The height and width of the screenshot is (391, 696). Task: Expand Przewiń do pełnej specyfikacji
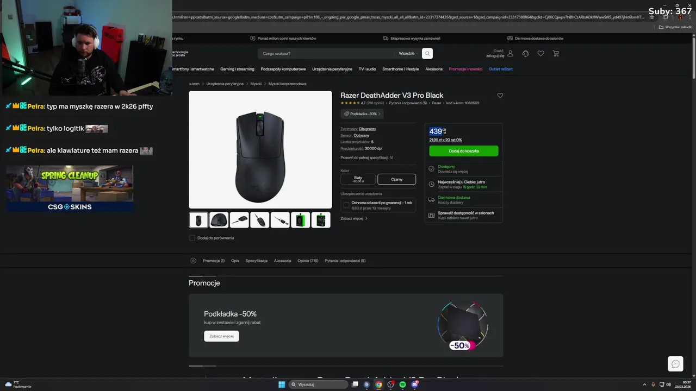pos(366,157)
